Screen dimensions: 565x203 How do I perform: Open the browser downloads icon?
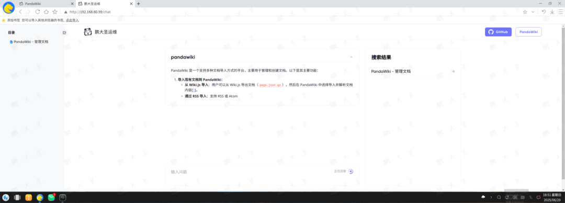tap(552, 12)
